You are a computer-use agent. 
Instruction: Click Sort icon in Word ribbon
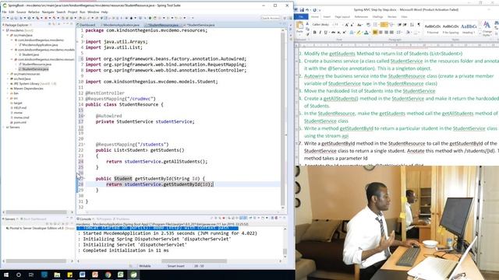(x=412, y=24)
